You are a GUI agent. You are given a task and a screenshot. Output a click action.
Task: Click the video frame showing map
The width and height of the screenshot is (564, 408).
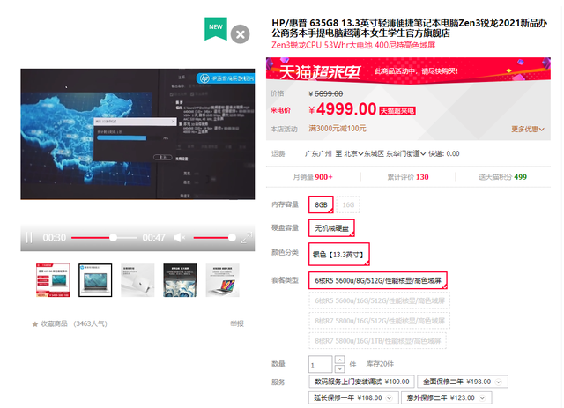(137, 134)
